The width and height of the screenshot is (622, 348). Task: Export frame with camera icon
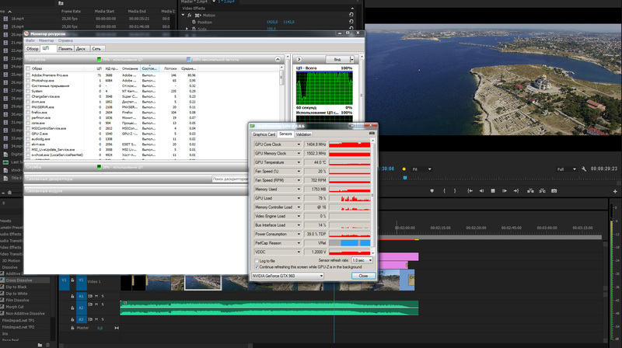[x=554, y=191]
